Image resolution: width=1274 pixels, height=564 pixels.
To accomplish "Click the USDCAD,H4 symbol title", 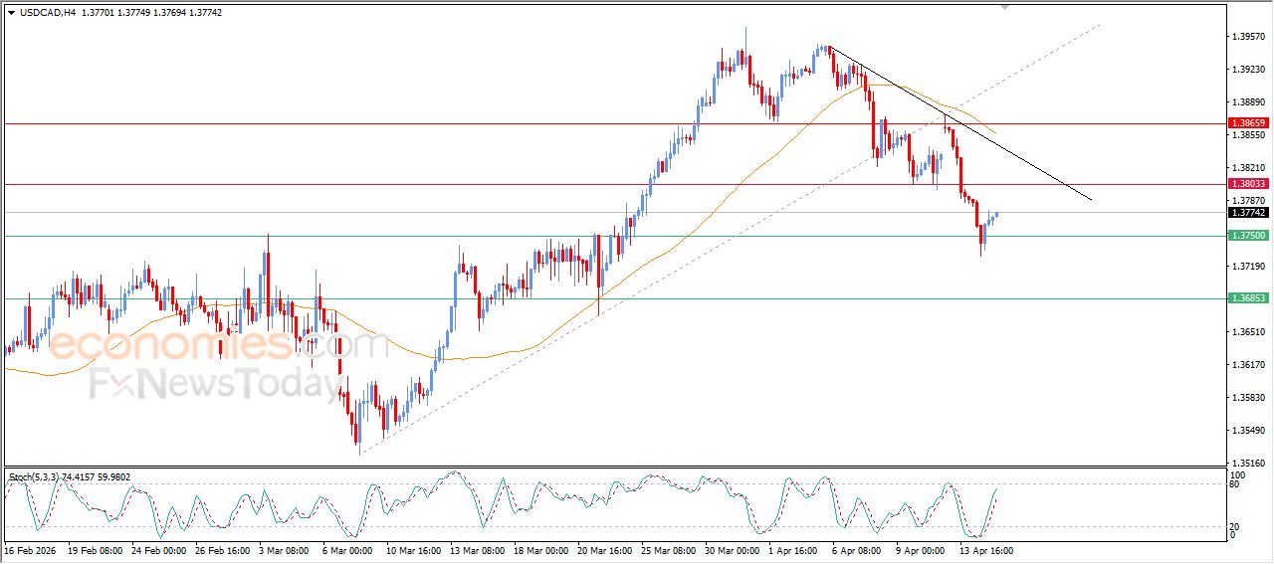I will click(48, 13).
